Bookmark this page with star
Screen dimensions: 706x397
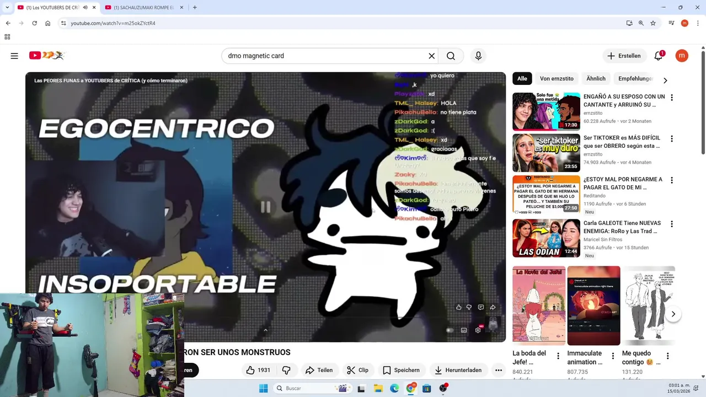(653, 23)
